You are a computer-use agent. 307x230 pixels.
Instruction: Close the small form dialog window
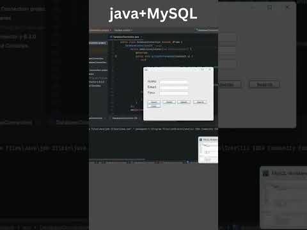210,70
